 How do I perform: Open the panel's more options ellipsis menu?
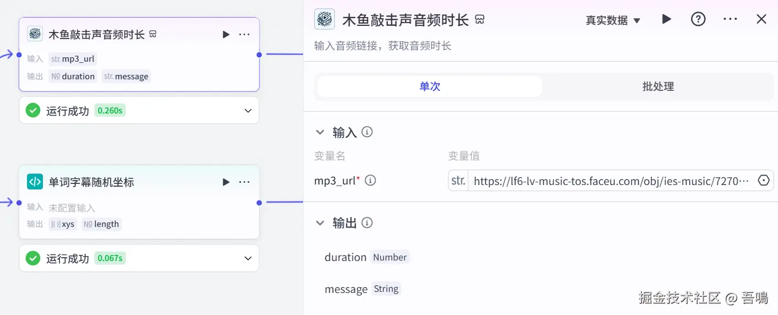coord(730,19)
